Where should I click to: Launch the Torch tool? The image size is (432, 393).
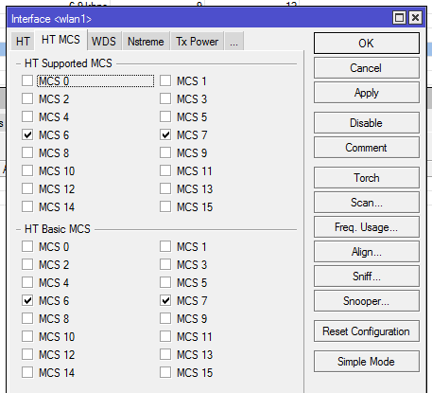click(367, 178)
